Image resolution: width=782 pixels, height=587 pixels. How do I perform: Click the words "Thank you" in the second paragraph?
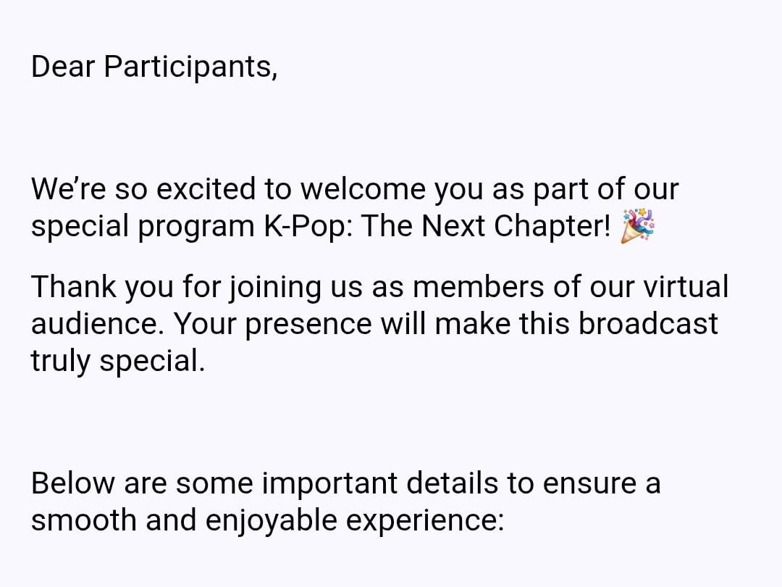[x=102, y=287]
